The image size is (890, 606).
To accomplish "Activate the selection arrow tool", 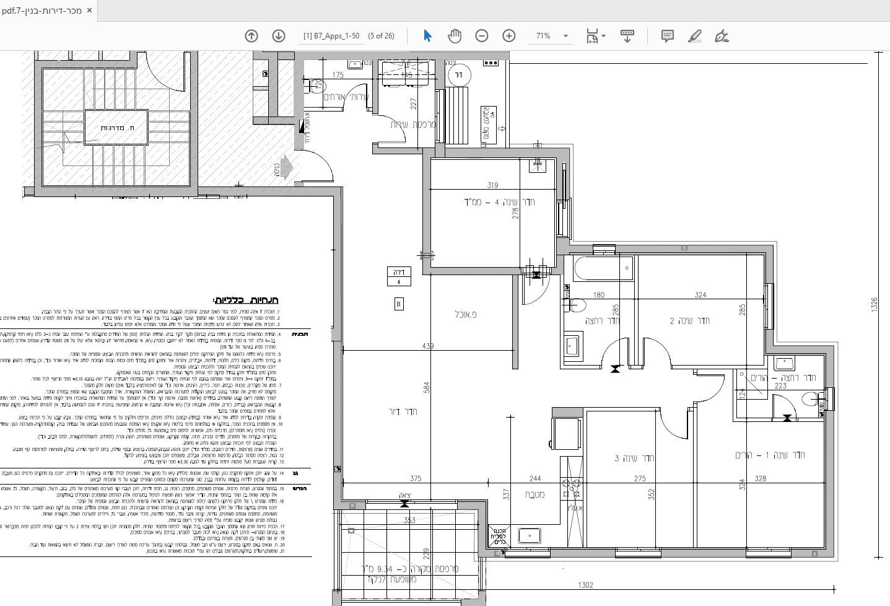I will click(x=427, y=36).
